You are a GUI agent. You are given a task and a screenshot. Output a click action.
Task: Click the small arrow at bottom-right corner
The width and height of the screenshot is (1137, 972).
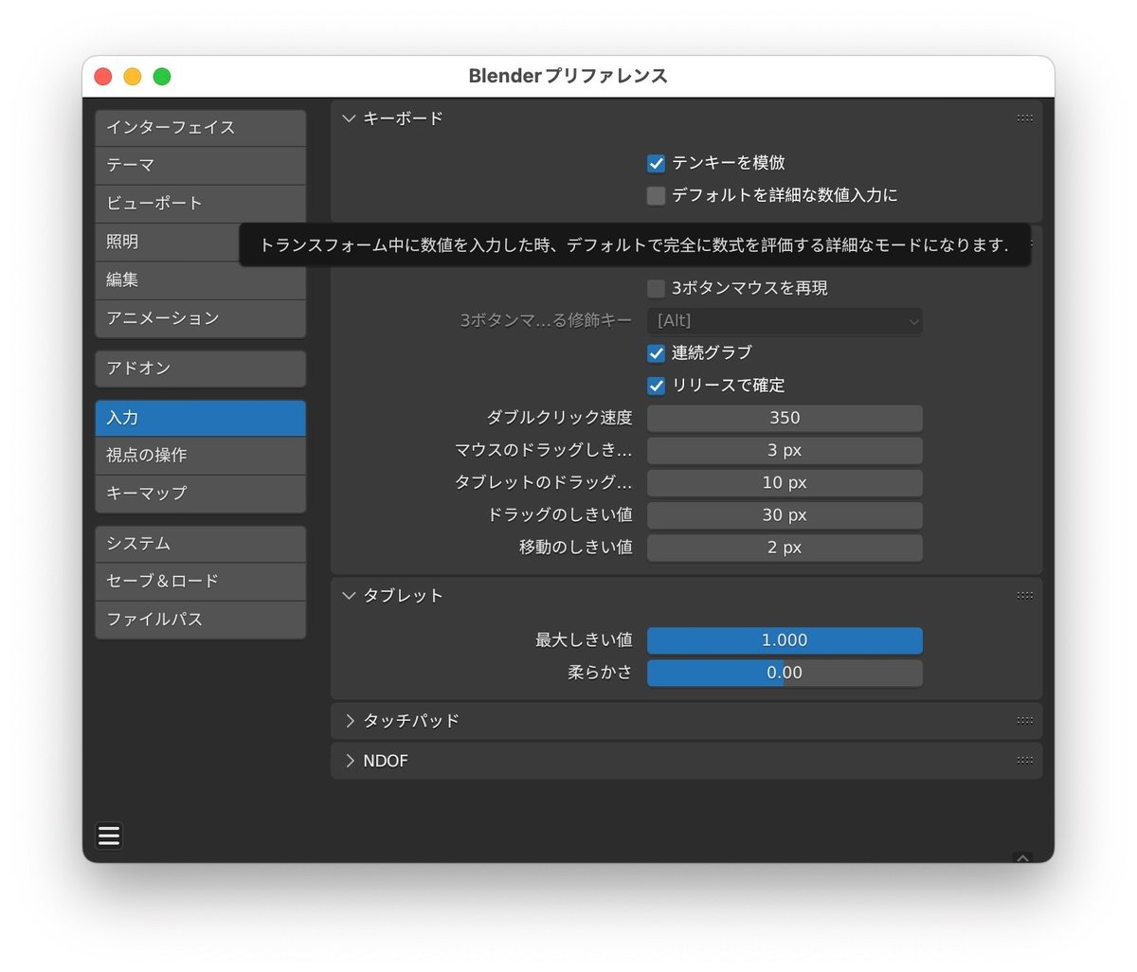tap(1022, 857)
